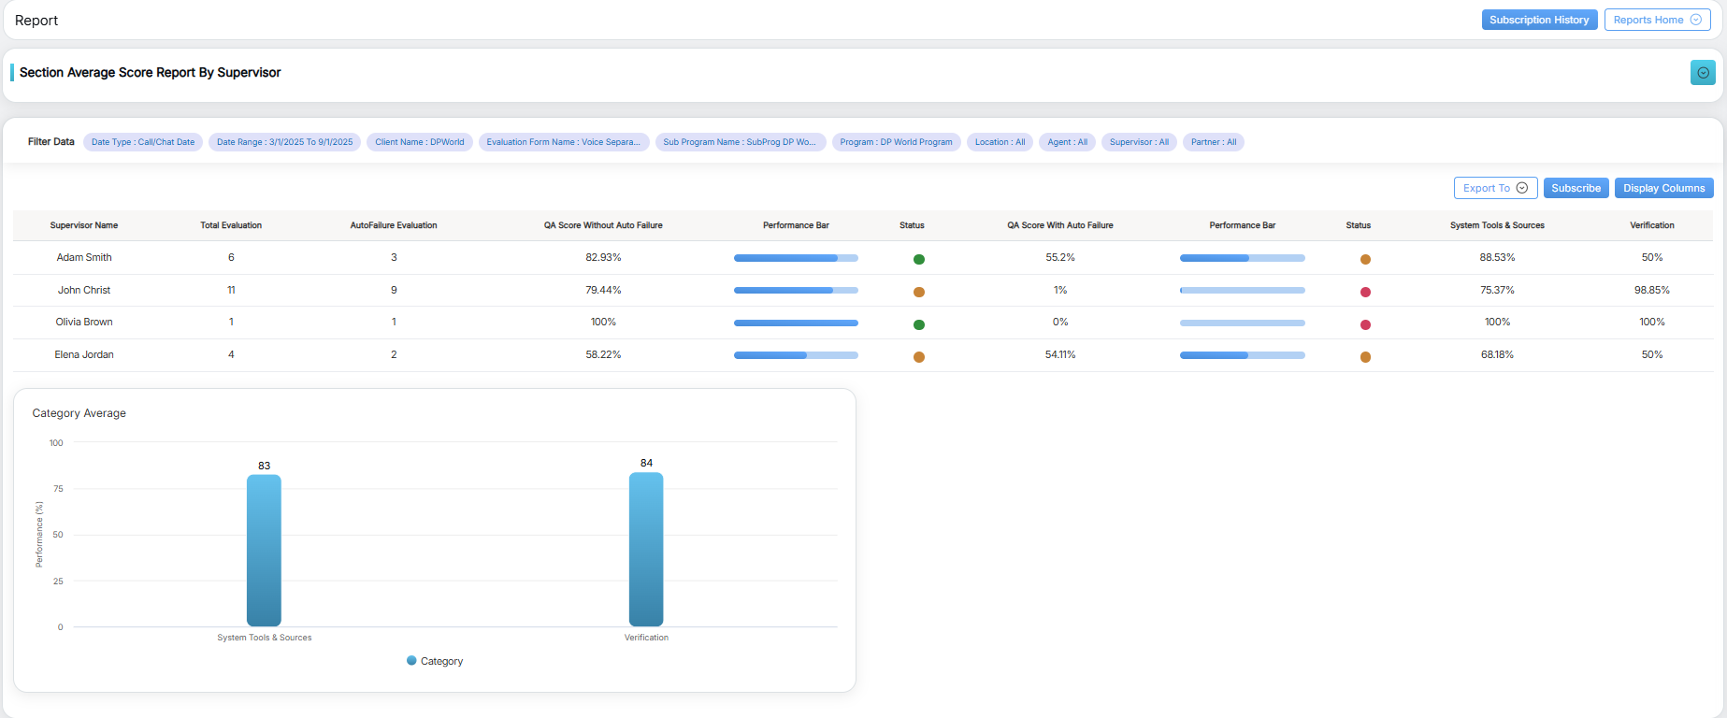
Task: Select the Date Range filter chip
Action: click(284, 142)
